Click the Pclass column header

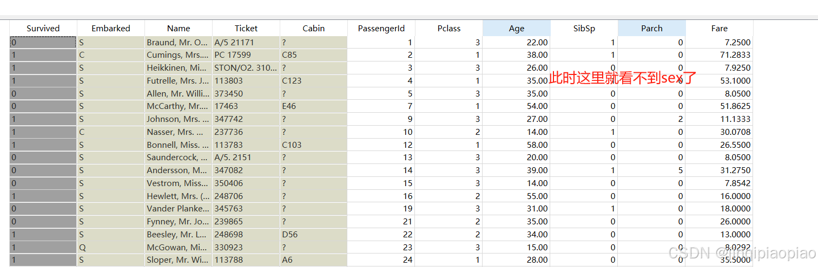(449, 29)
